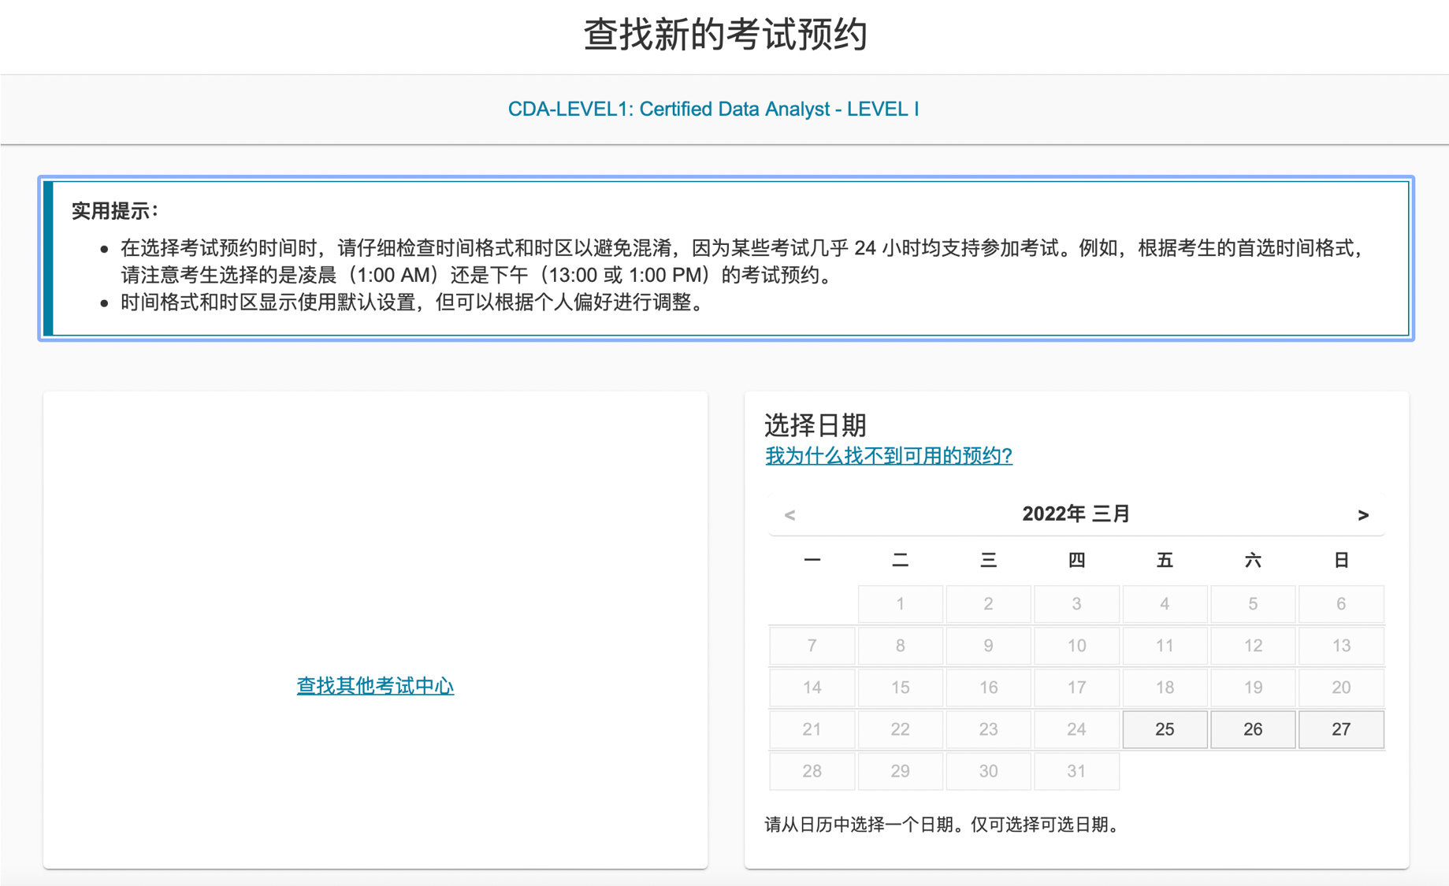Go back to the previous month

(788, 514)
